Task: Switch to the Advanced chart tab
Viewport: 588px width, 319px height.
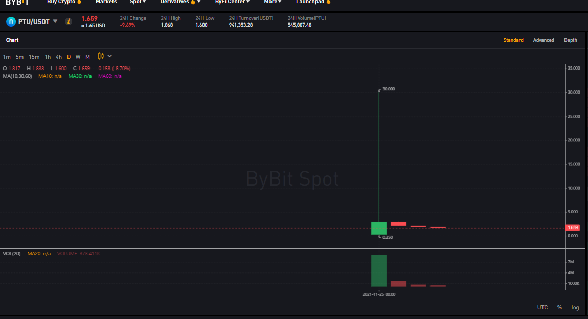Action: click(x=544, y=40)
